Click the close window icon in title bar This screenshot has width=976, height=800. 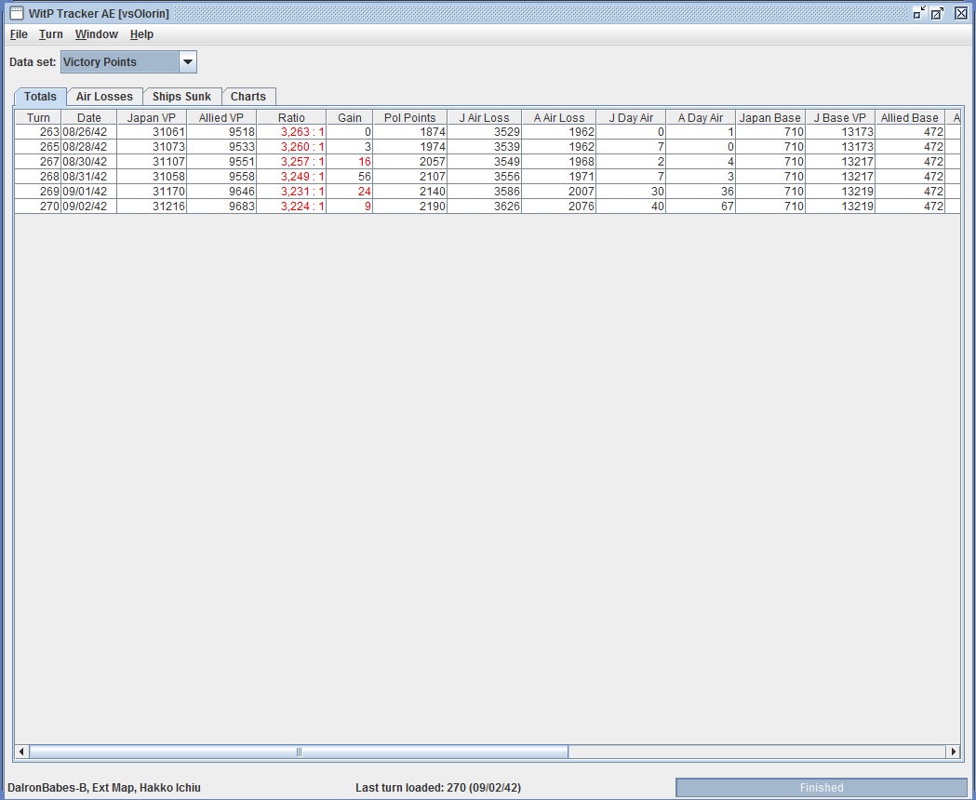(x=961, y=13)
